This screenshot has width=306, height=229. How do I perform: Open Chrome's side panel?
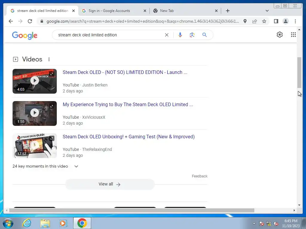point(276,21)
